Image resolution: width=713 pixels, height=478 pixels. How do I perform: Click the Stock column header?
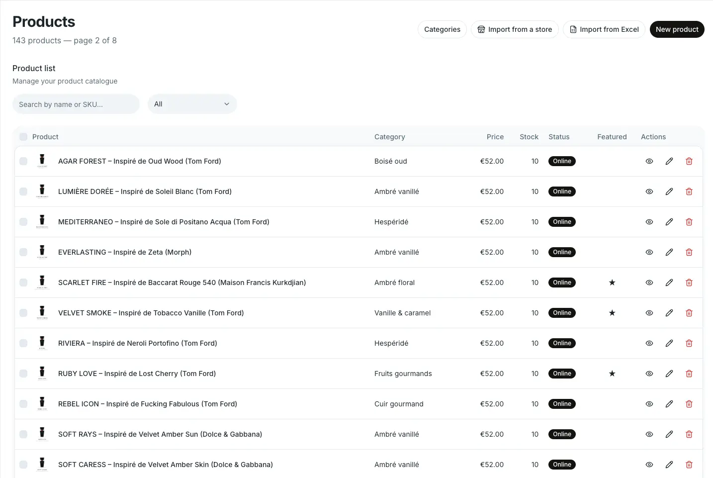click(x=529, y=137)
